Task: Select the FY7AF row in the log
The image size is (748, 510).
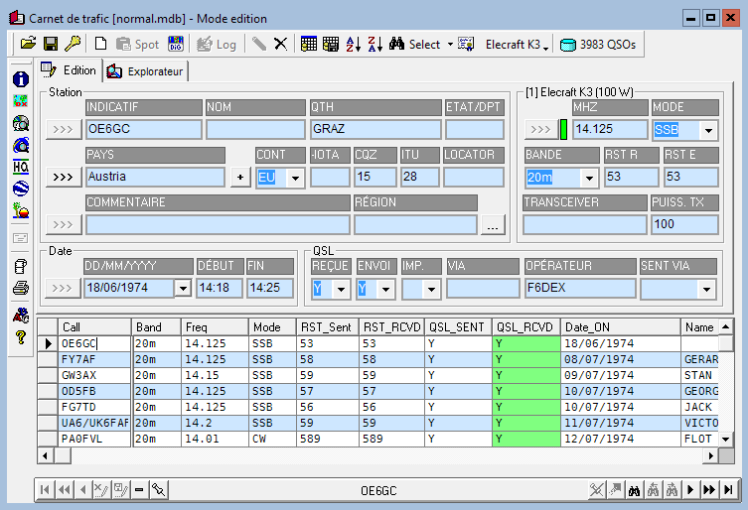Action: [377, 359]
